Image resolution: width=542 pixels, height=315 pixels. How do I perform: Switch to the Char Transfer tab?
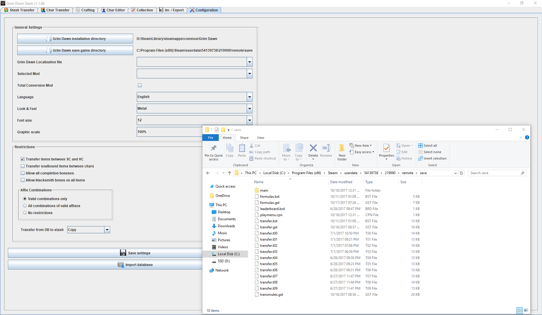55,10
